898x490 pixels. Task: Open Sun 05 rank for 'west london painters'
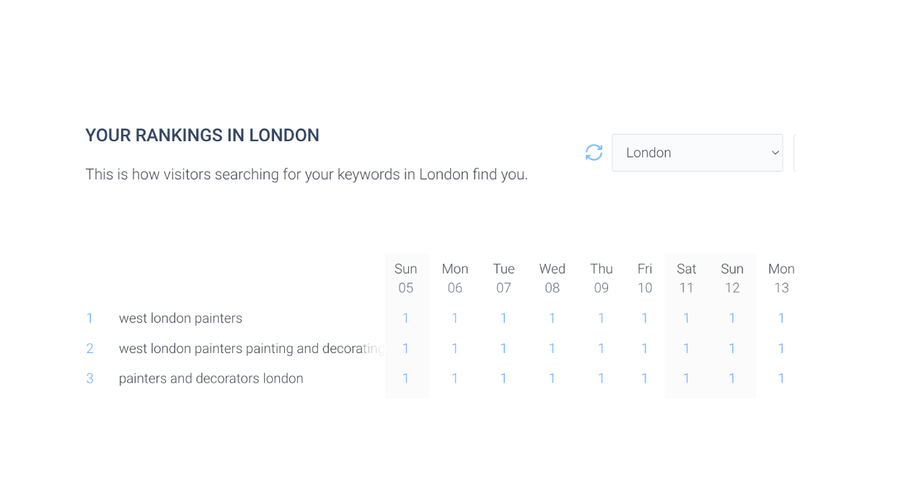click(406, 318)
